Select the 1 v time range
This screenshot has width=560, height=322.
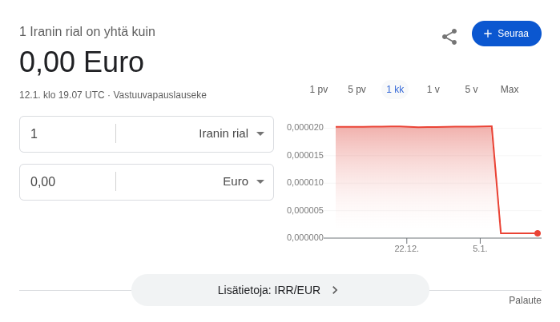[x=433, y=89]
